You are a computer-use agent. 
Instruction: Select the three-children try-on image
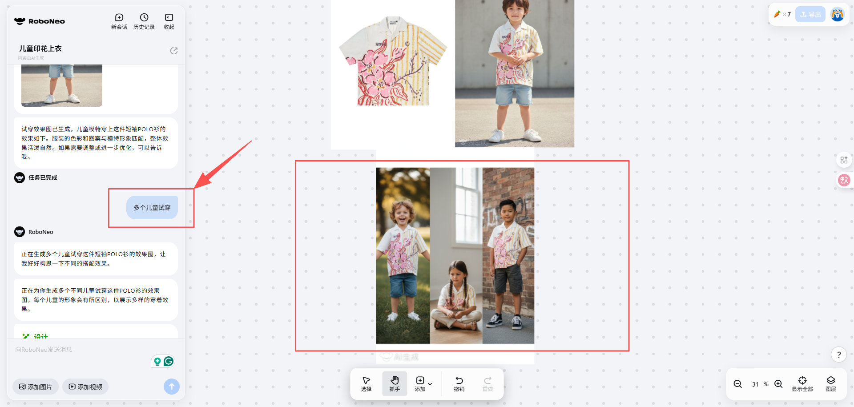click(x=455, y=255)
